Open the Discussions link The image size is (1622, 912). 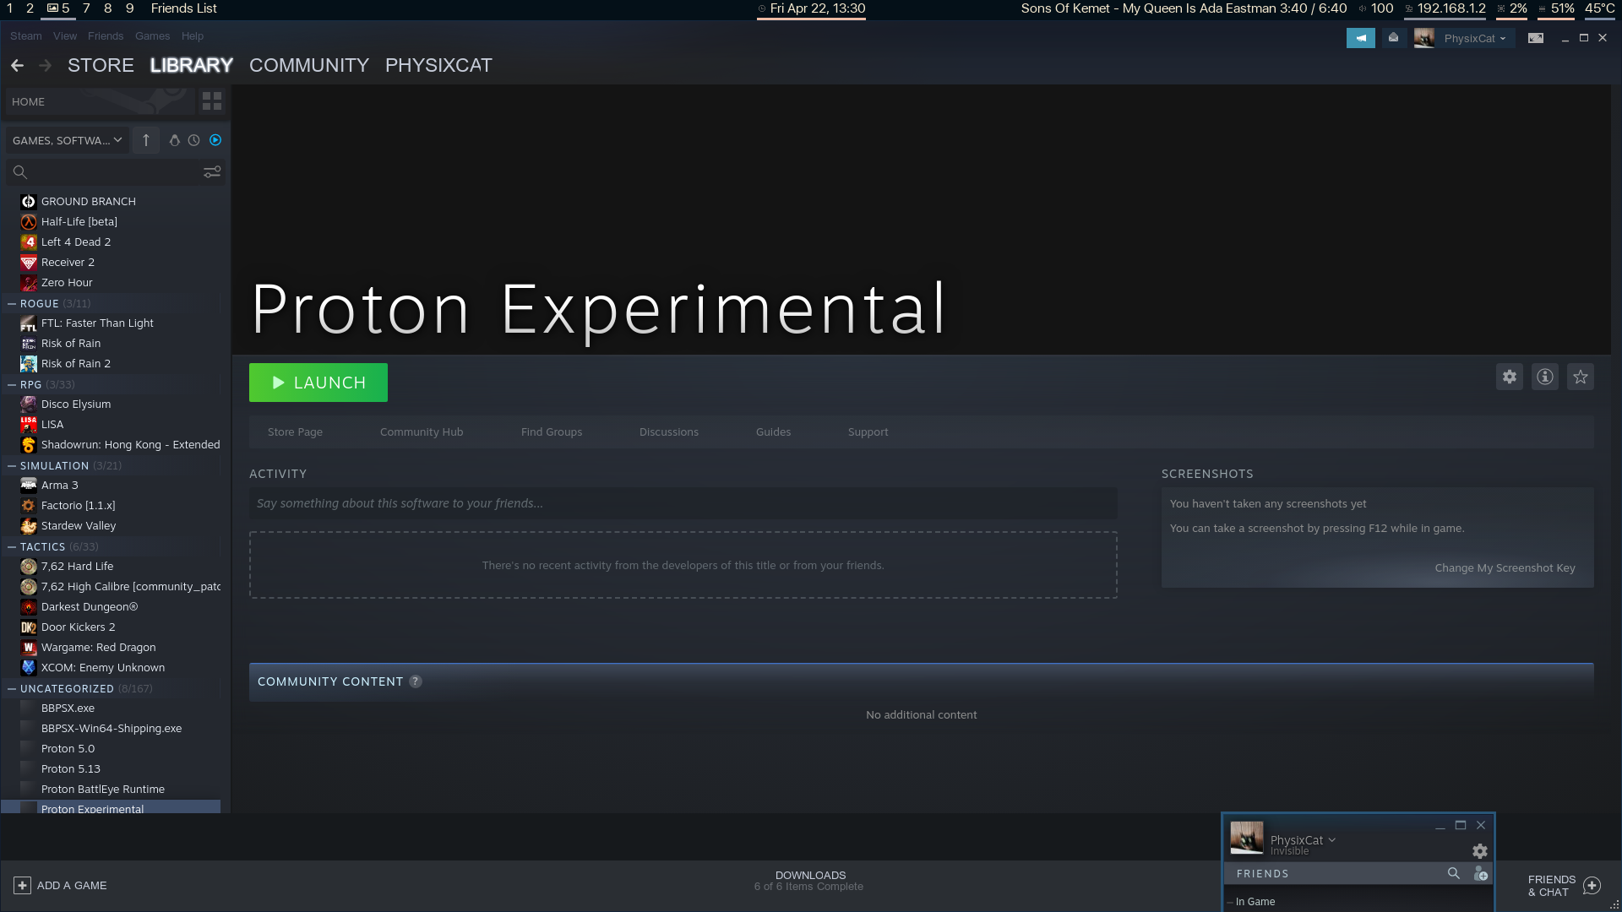(669, 432)
